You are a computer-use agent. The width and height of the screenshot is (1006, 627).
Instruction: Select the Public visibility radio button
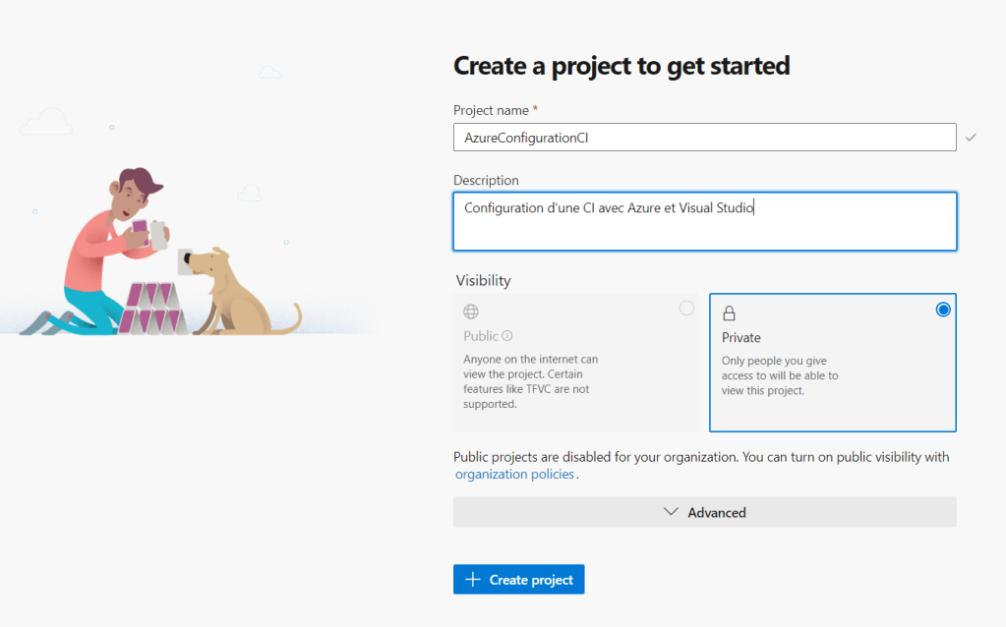(686, 309)
